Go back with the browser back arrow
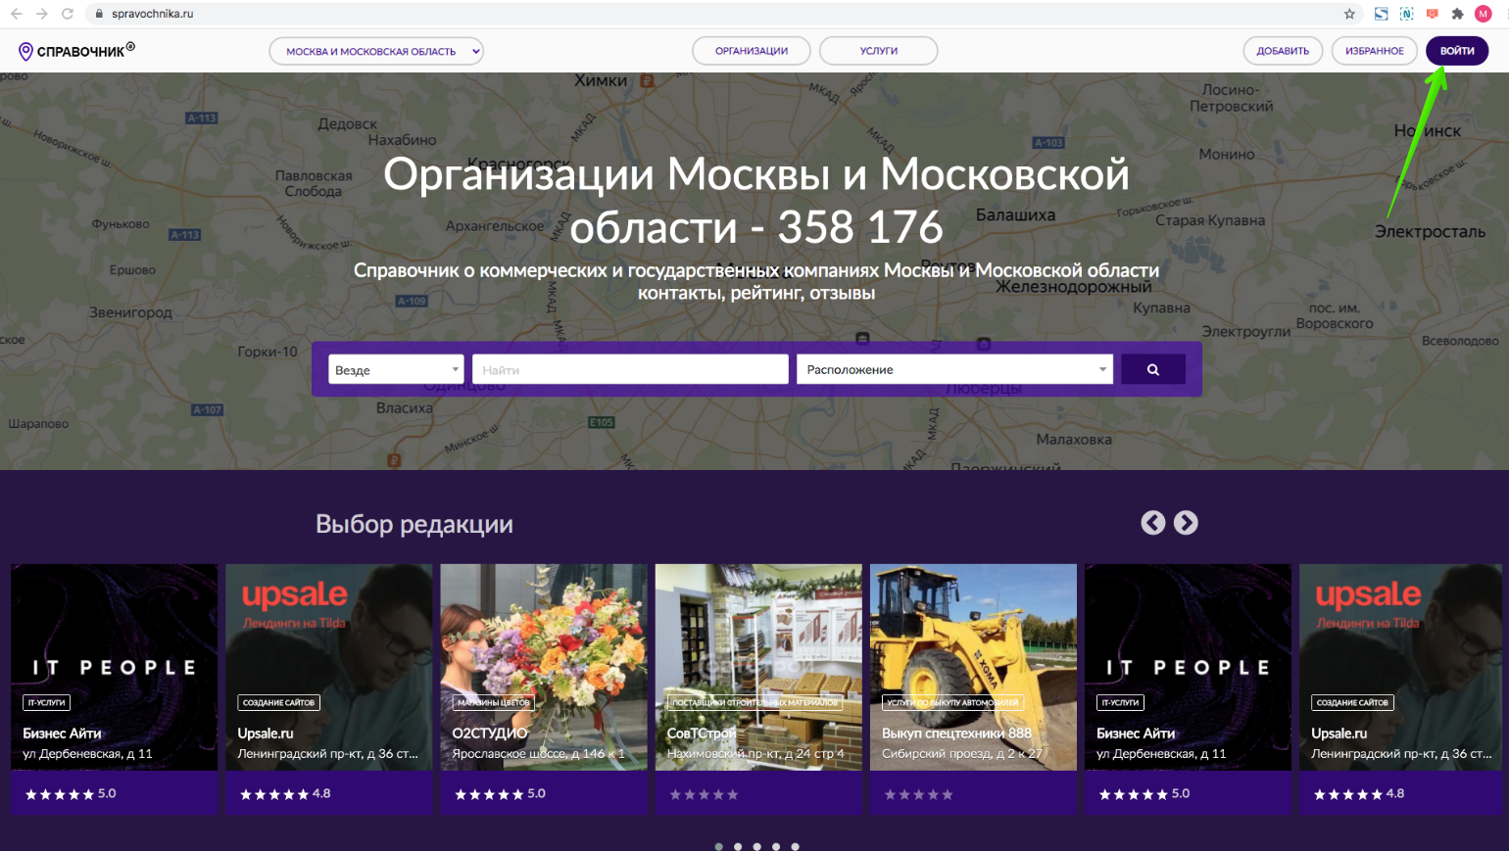 click(x=16, y=14)
